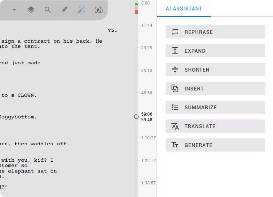This screenshot has width=273, height=197.
Task: Click the text 'to a CLOWN.'
Action: click(x=19, y=95)
